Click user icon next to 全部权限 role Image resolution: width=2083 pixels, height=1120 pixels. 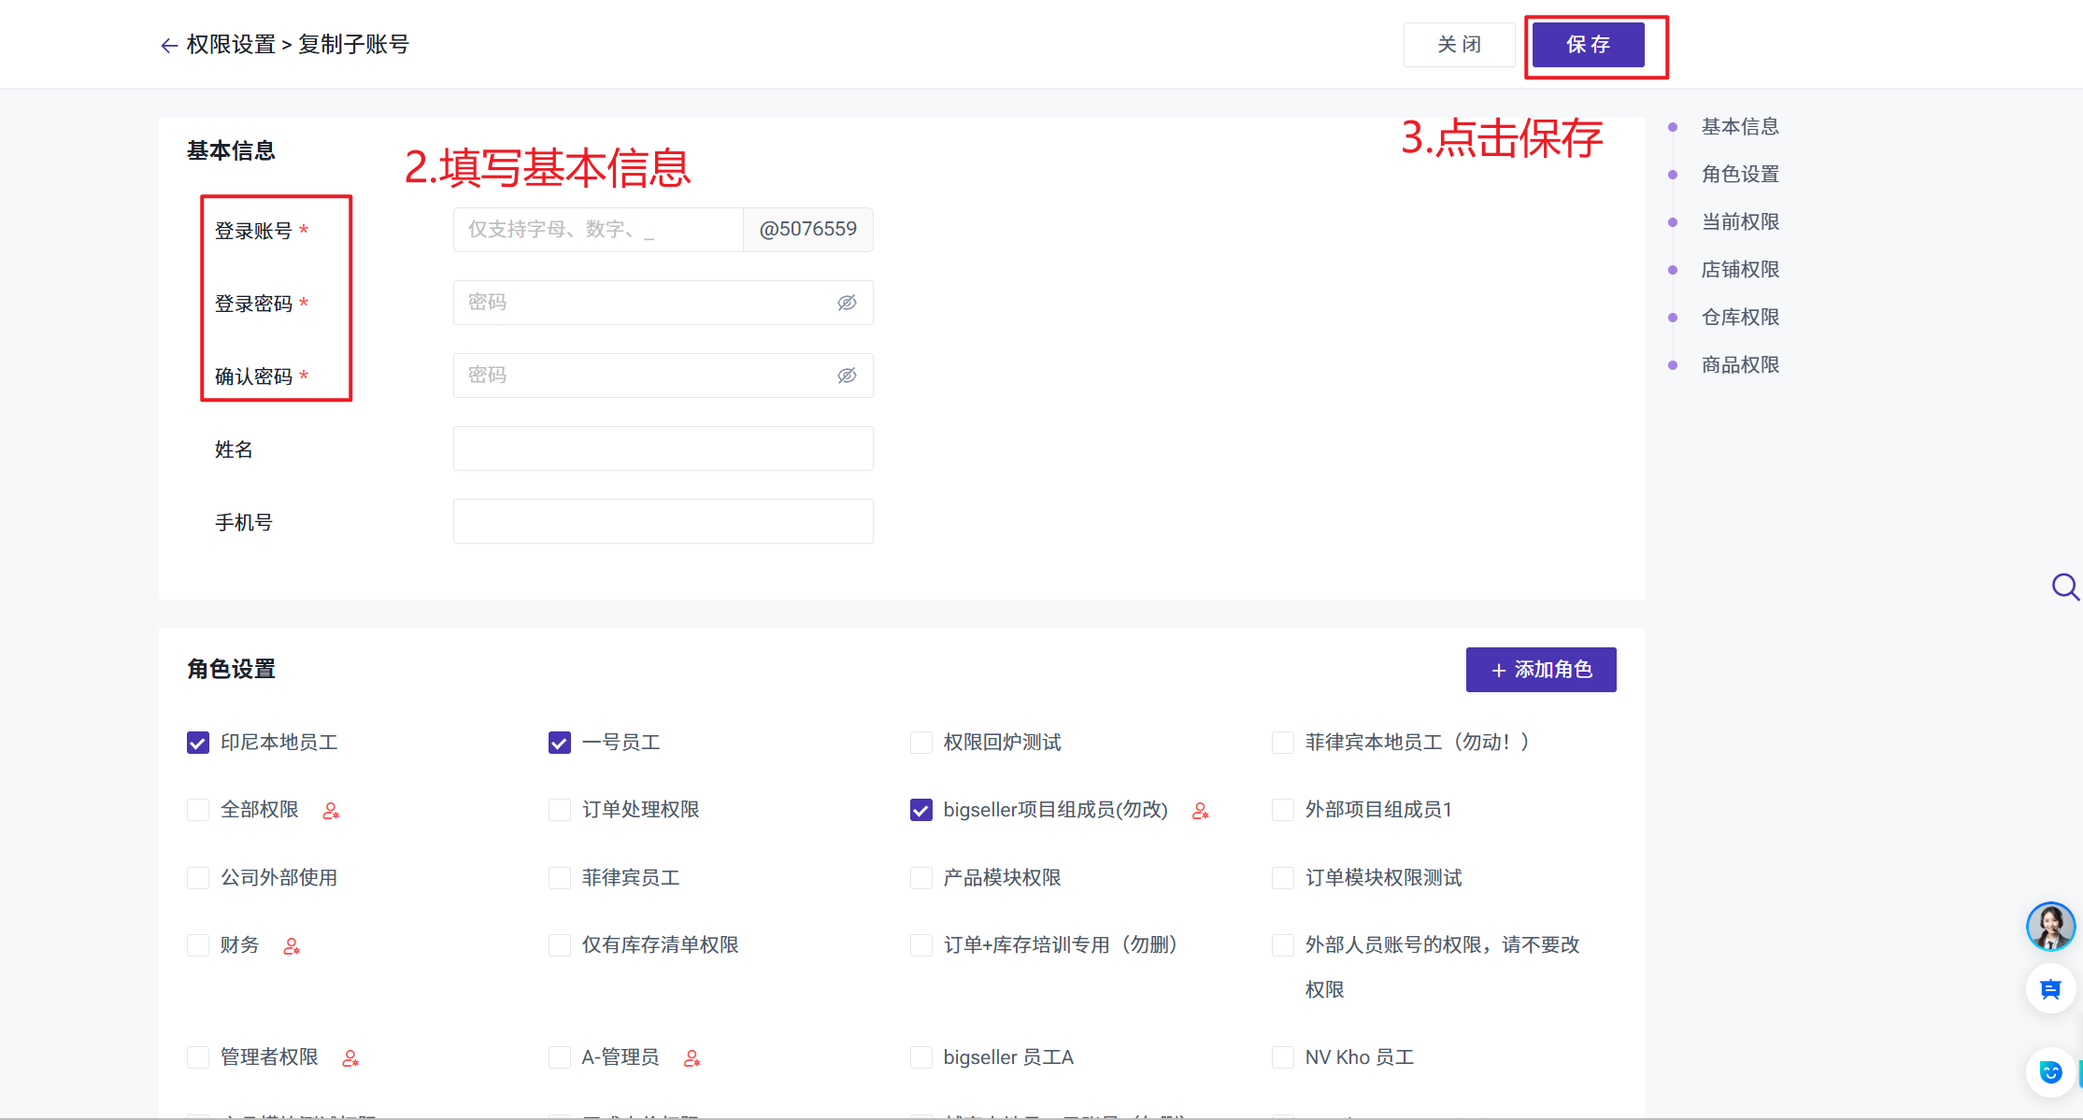(331, 811)
